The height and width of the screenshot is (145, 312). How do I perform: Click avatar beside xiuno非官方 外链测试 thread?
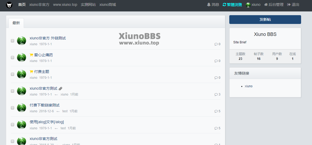[22, 41]
